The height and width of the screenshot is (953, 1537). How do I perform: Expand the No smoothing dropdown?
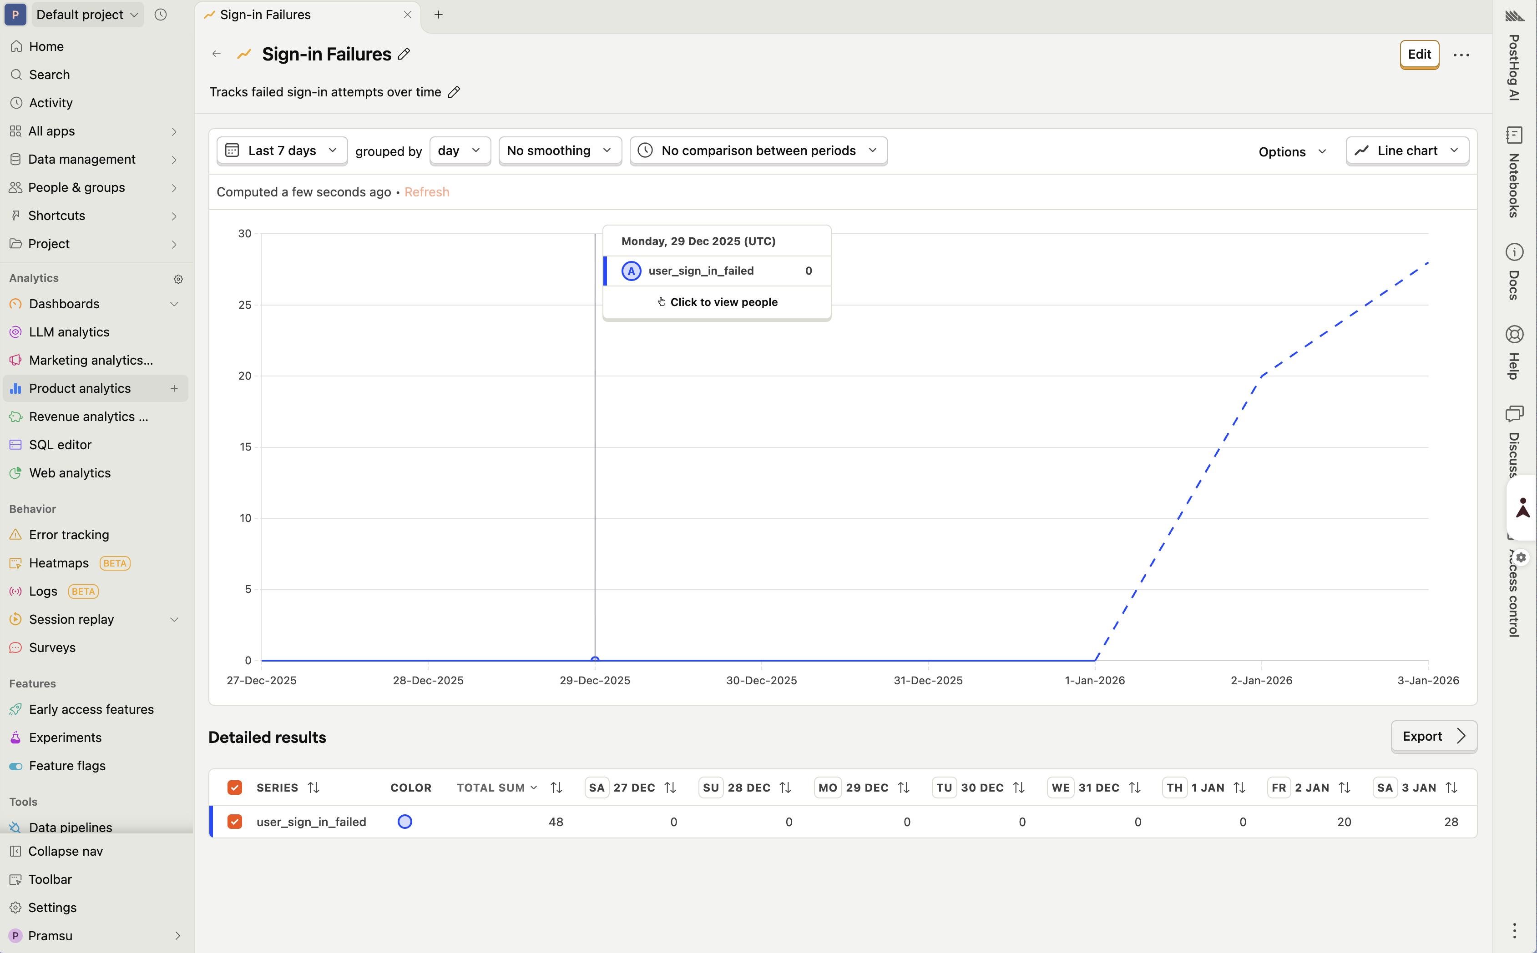click(559, 150)
